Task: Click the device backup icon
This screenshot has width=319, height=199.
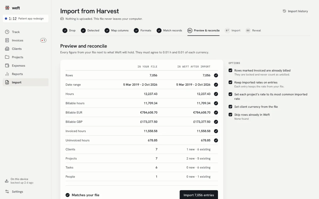Action: [x=7, y=181]
